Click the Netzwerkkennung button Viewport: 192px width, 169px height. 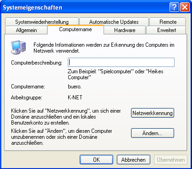click(x=153, y=113)
